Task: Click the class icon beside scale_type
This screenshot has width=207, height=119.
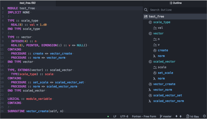Action: 150,22
